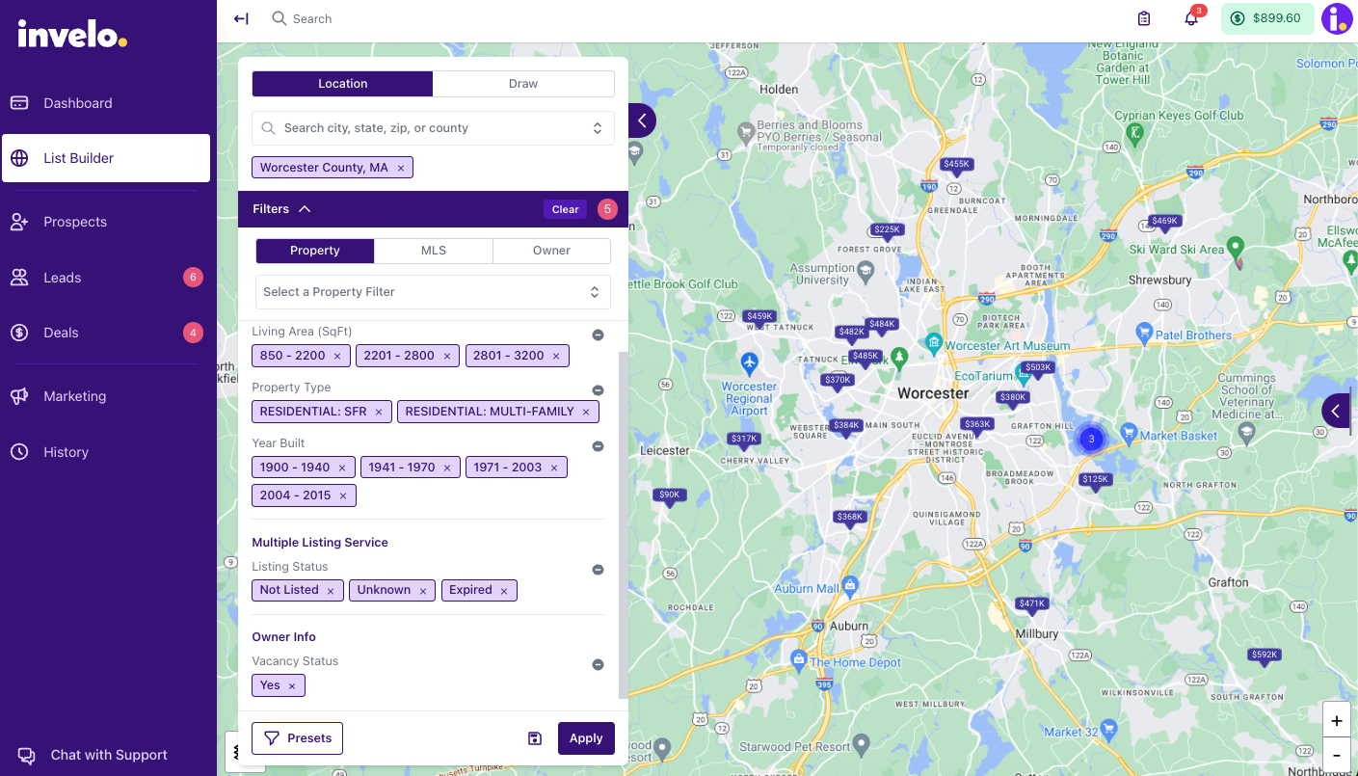The height and width of the screenshot is (776, 1358).
Task: Remove Worcester County, MA location tag
Action: (x=401, y=168)
